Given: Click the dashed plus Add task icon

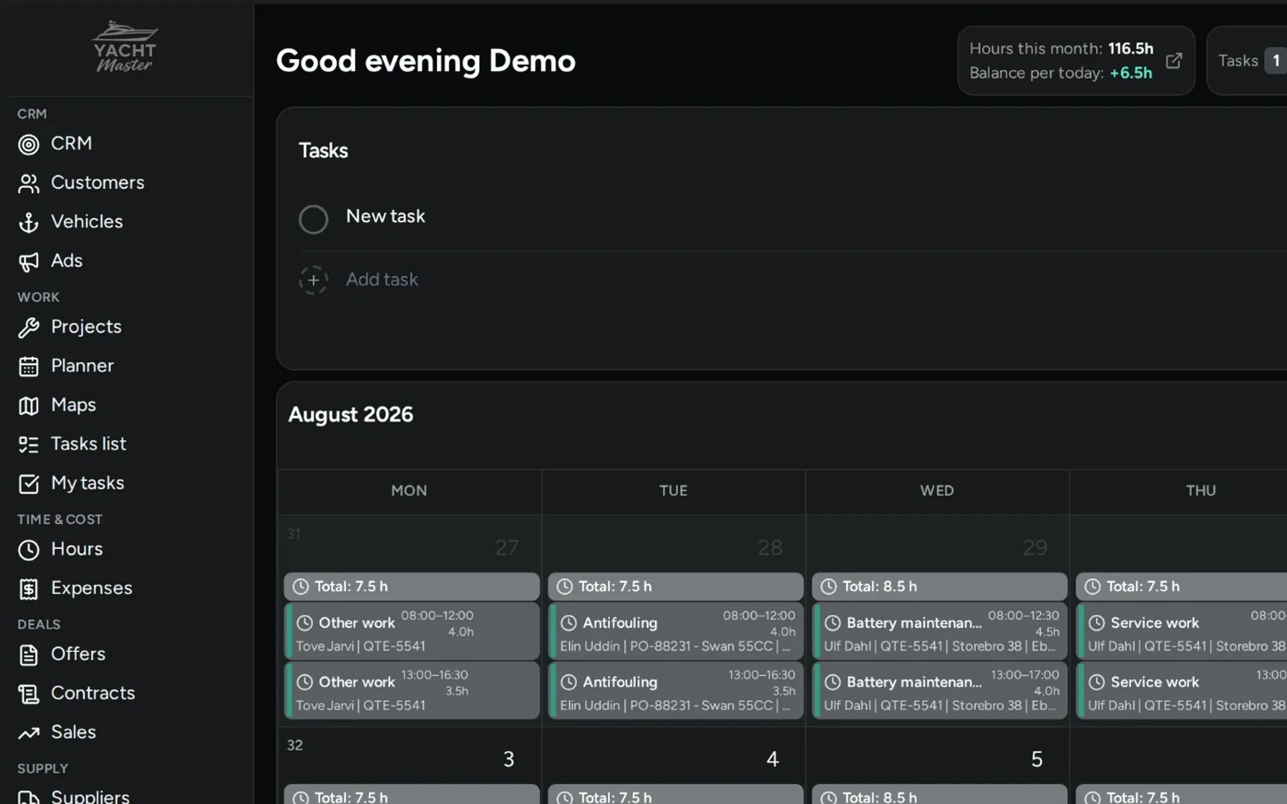Looking at the screenshot, I should (x=313, y=280).
